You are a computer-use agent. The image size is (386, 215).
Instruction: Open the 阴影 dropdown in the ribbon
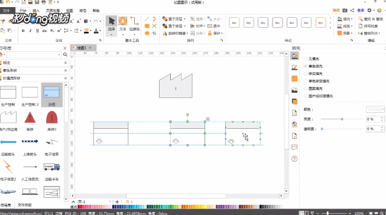coord(345,33)
